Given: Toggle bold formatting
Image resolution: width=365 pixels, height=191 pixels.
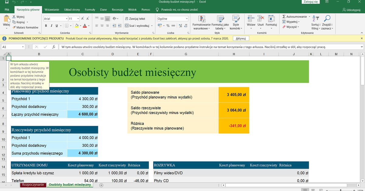Looking at the screenshot, I should click(x=46, y=25).
